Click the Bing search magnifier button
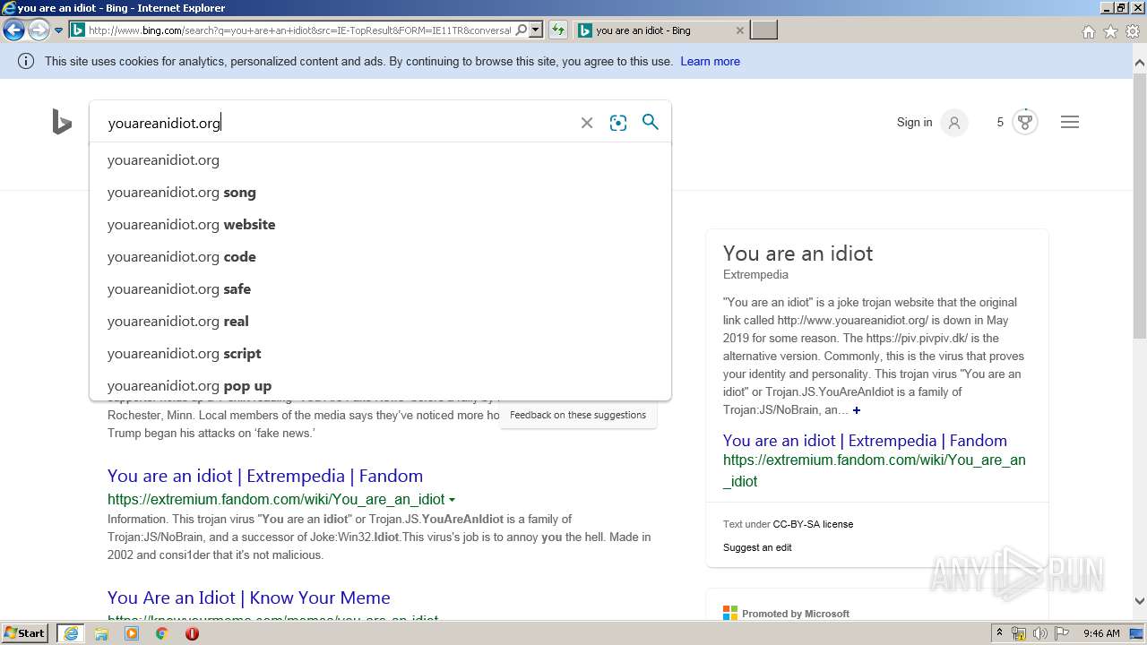 [x=651, y=122]
